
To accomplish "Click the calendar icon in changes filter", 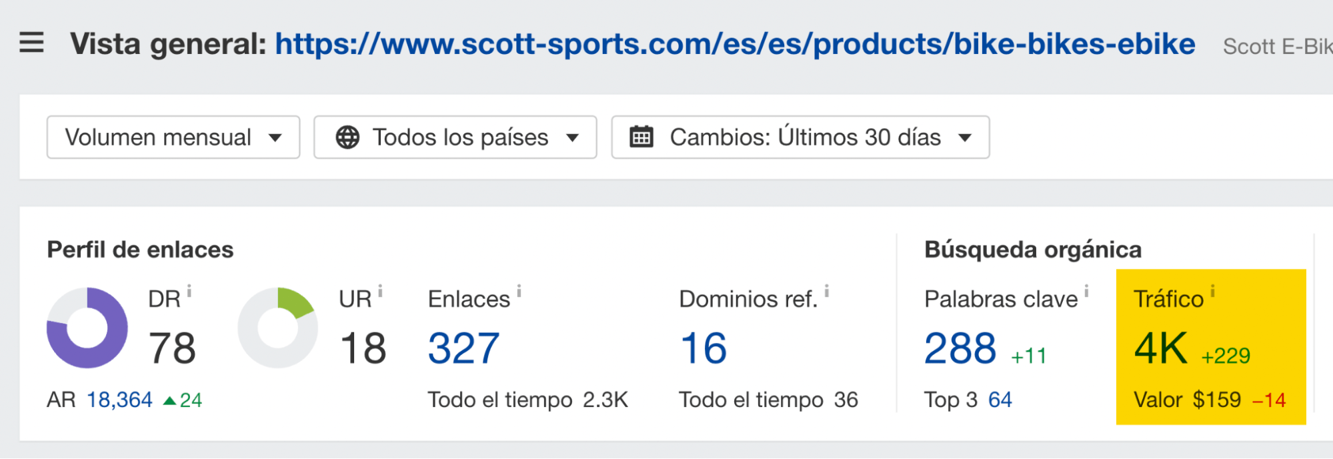I will pyautogui.click(x=641, y=136).
